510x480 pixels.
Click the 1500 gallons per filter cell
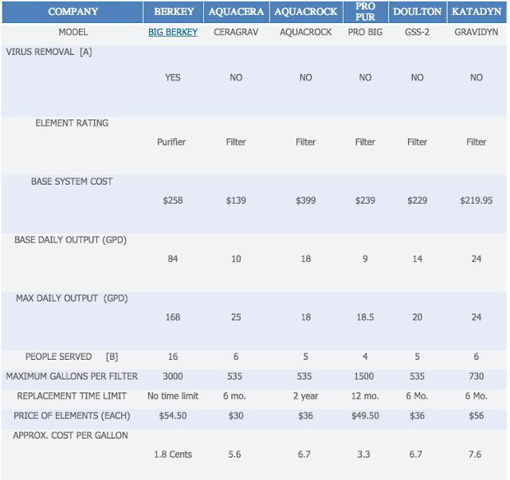pyautogui.click(x=364, y=377)
